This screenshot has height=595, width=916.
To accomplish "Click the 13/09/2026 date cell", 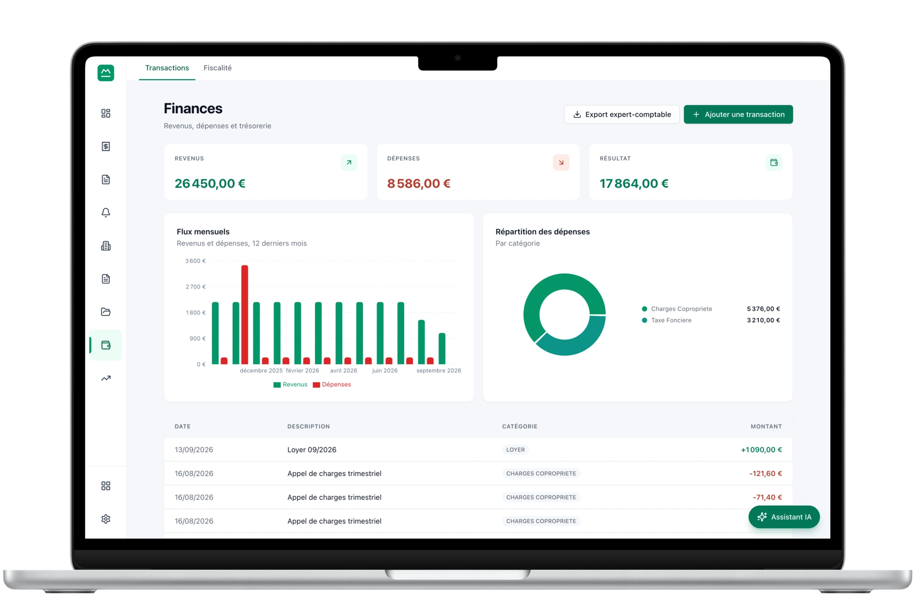I will [194, 450].
